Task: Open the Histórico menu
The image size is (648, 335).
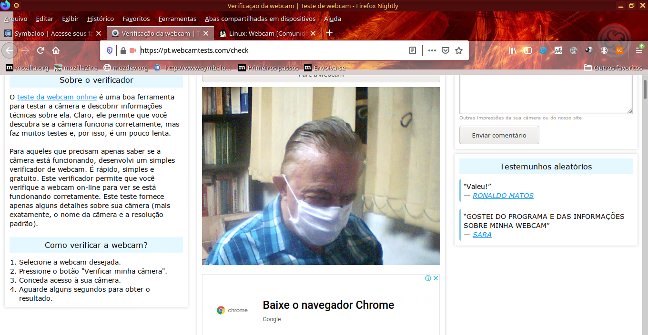Action: point(101,19)
